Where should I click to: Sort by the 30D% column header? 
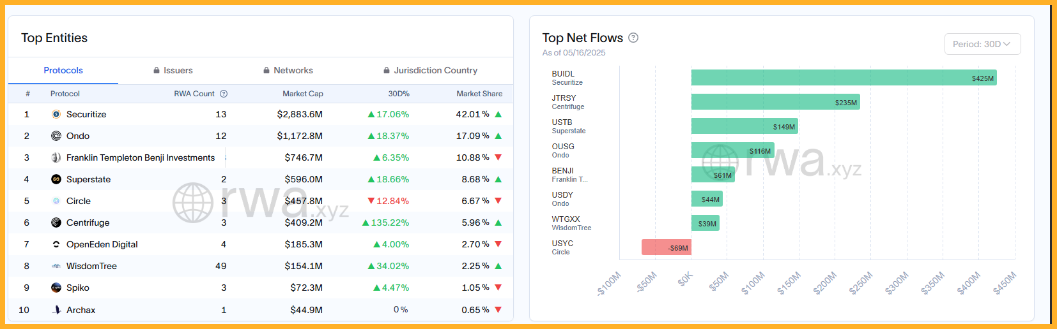[399, 94]
